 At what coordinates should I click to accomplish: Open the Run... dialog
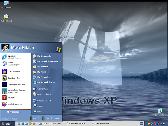pyautogui.click(x=47, y=111)
